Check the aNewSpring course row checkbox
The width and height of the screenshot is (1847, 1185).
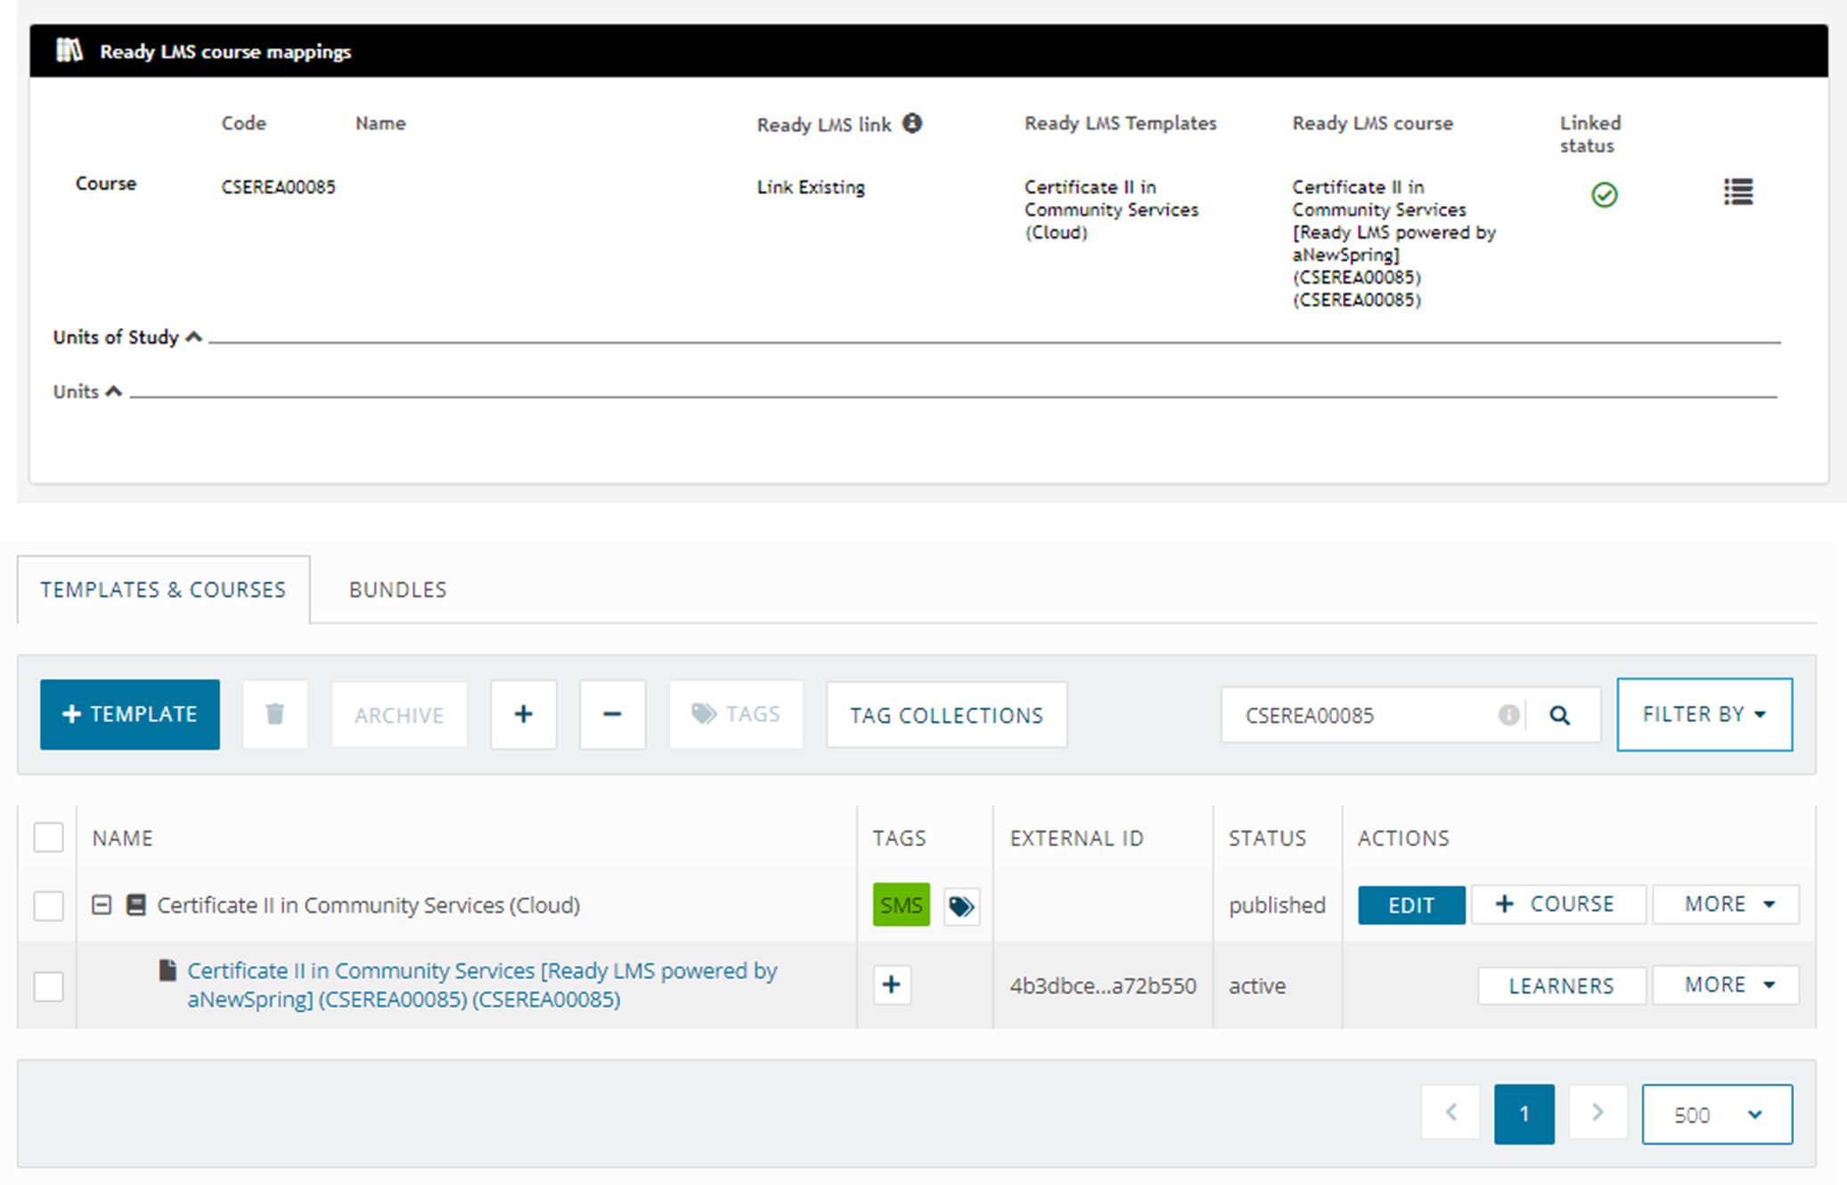(48, 985)
